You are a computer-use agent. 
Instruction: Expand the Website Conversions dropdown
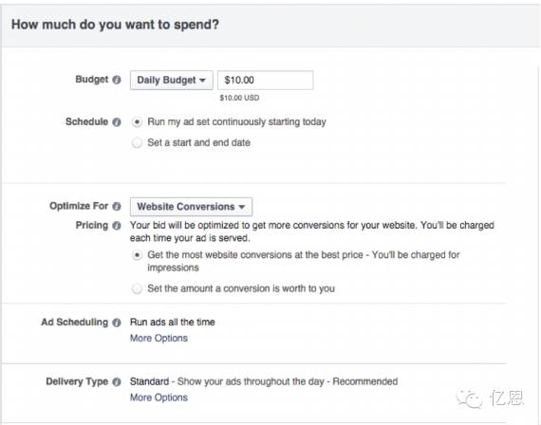[191, 207]
